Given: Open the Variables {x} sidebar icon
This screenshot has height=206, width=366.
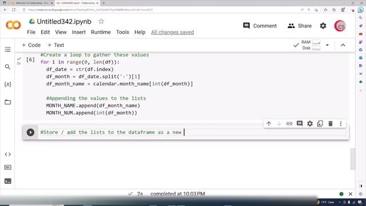Looking at the screenshot, I should click(x=7, y=84).
